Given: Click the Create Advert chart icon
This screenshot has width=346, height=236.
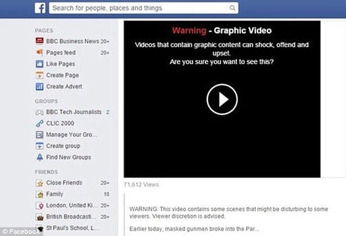Looking at the screenshot, I should click(x=39, y=87).
